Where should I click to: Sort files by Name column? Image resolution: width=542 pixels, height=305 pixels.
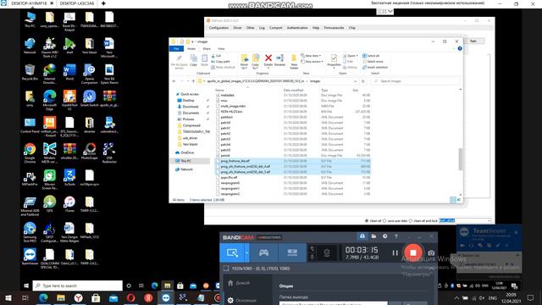pyautogui.click(x=219, y=90)
